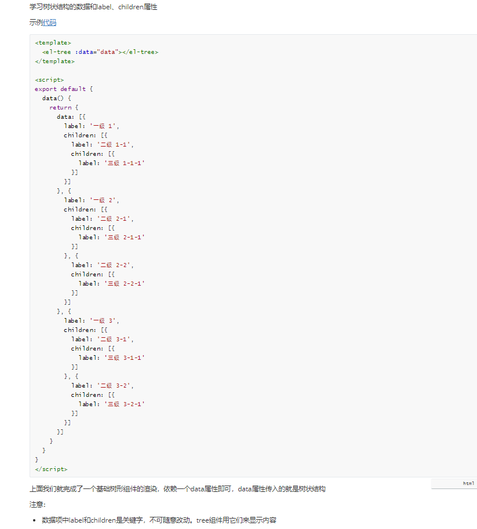Click the heading text about label、children属性
Screen dimensions: 477x529
coord(93,7)
